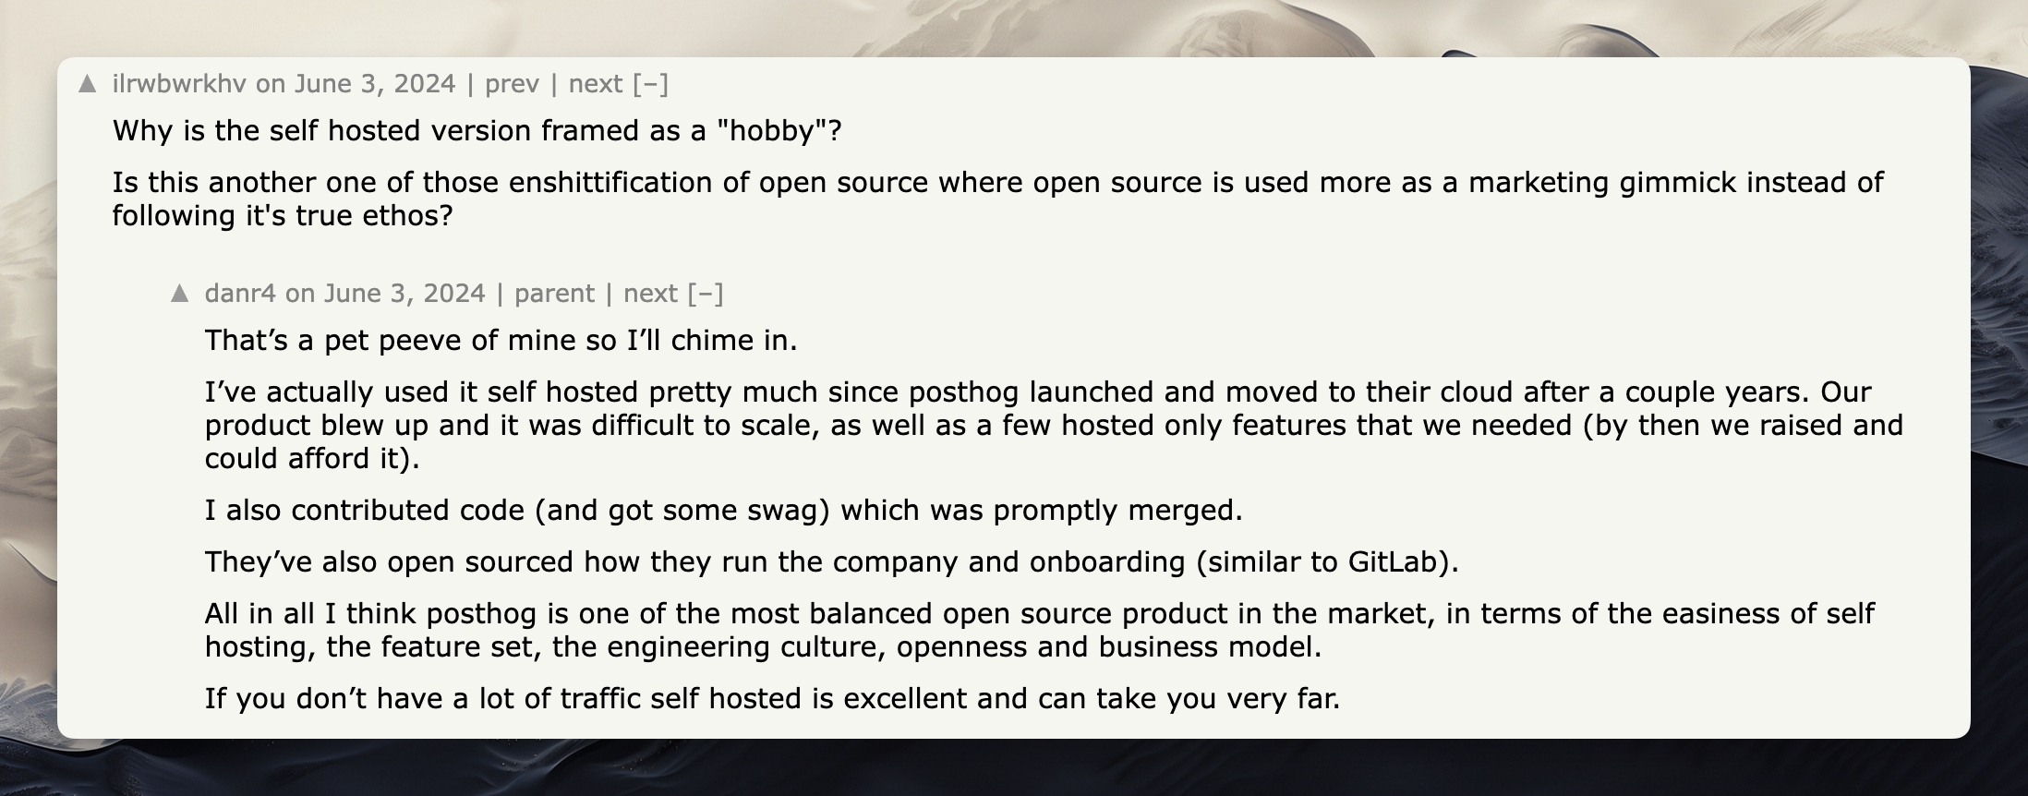Click the 'I also contributed code' sentence
The height and width of the screenshot is (796, 2028).
(723, 511)
